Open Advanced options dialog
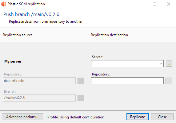This screenshot has height=123, width=176. 22,117
